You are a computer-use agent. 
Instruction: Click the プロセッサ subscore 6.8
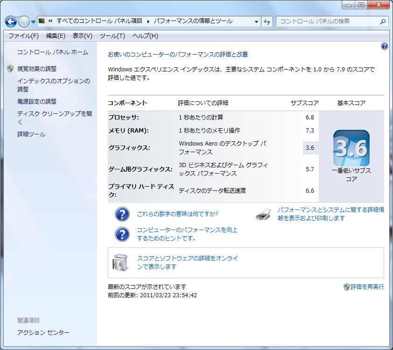(x=310, y=117)
